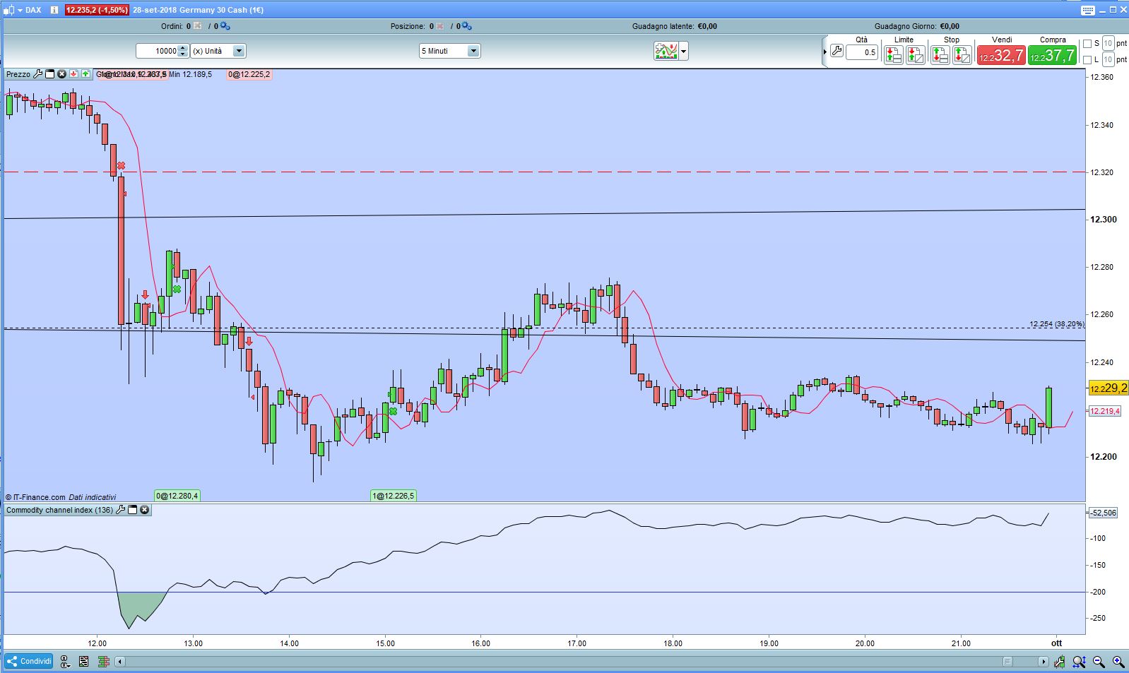This screenshot has height=673, width=1129.
Task: Click the red 12.219,4 indicator value tag
Action: coord(1104,411)
